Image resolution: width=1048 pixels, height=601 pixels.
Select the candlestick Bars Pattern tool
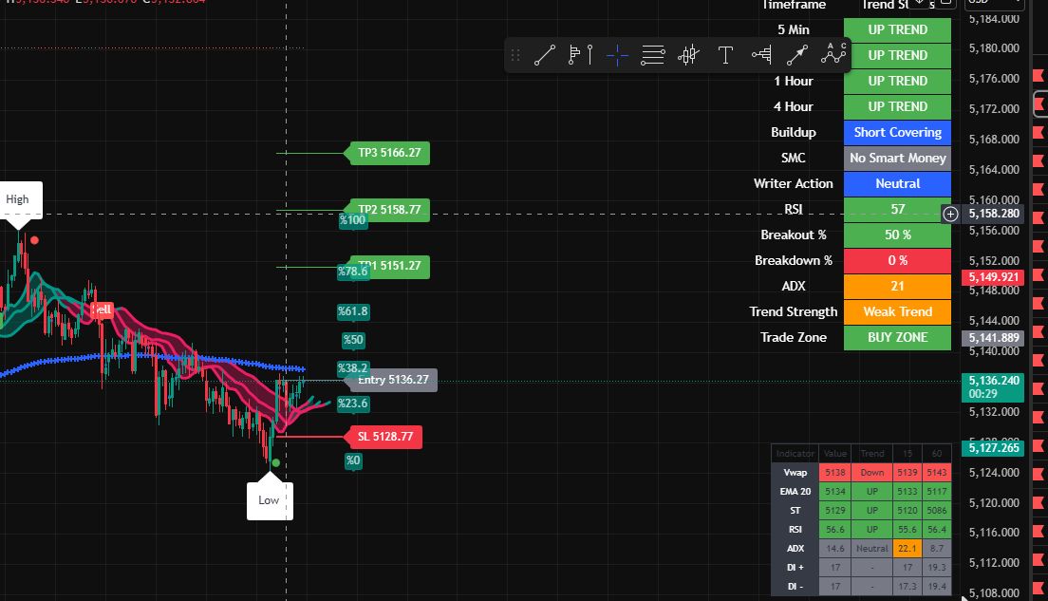pyautogui.click(x=688, y=55)
